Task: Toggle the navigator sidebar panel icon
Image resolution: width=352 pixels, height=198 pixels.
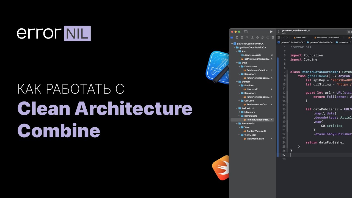Action: (246, 32)
